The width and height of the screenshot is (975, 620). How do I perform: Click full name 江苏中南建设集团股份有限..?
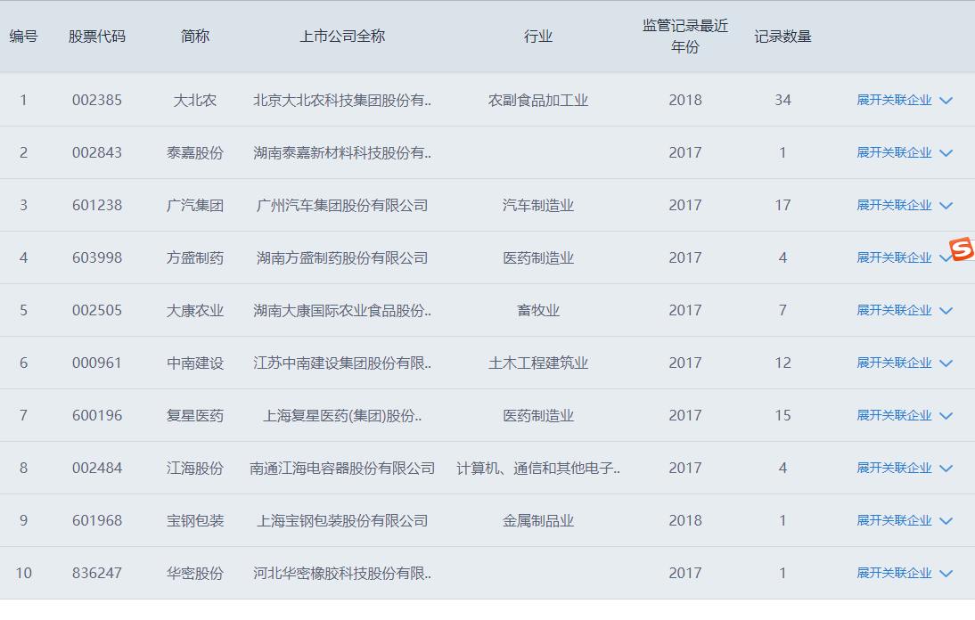click(342, 363)
